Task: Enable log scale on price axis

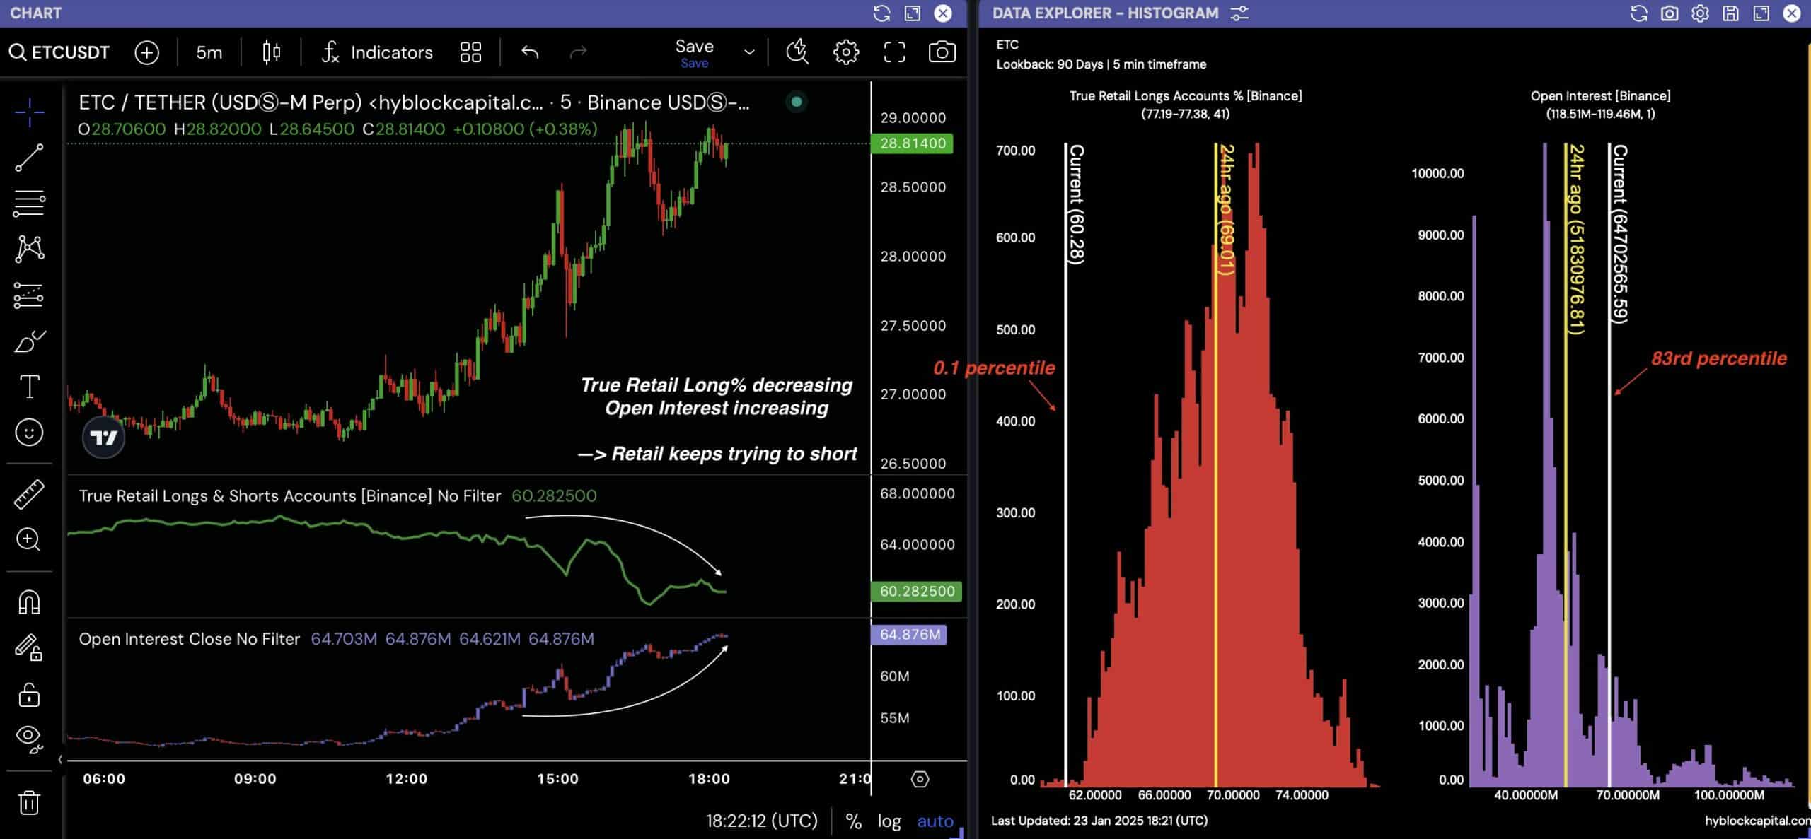Action: (x=889, y=821)
